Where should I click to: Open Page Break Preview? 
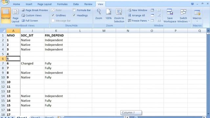pyautogui.click(x=35, y=10)
